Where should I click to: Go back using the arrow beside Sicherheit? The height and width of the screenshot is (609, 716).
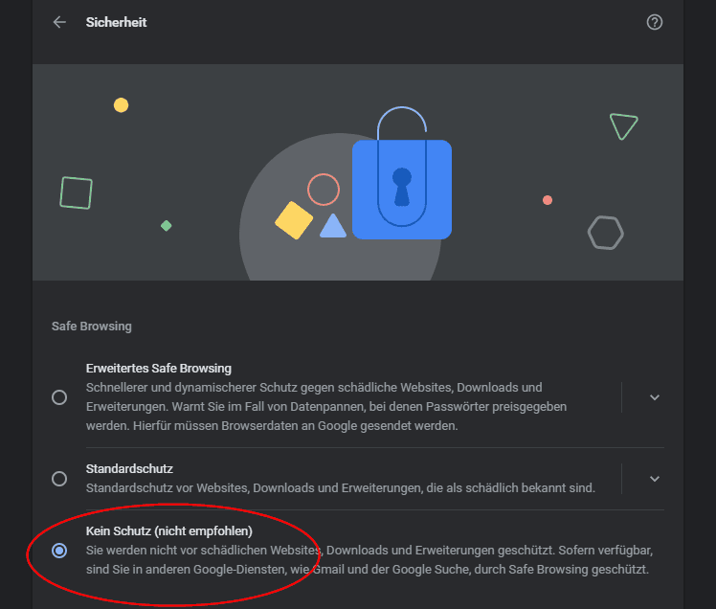coord(59,22)
